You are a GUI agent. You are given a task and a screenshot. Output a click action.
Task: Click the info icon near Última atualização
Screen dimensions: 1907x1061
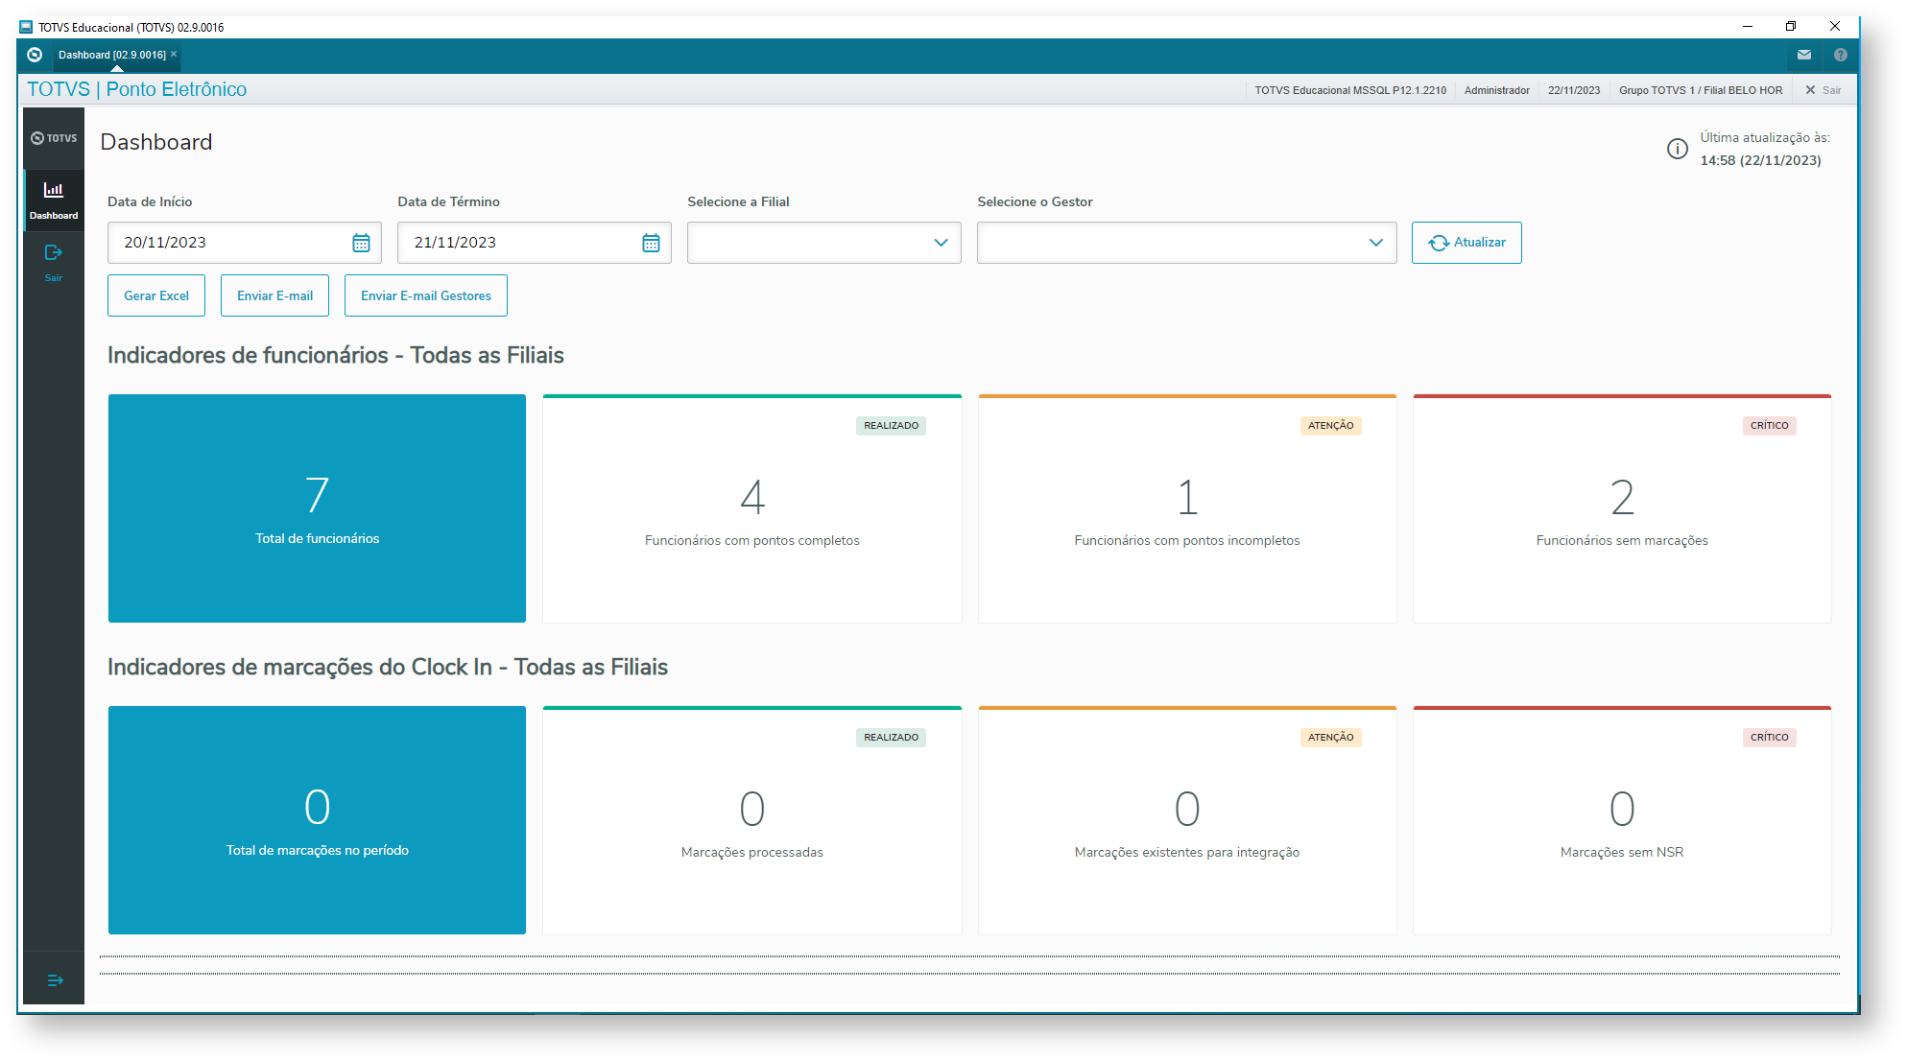tap(1677, 149)
